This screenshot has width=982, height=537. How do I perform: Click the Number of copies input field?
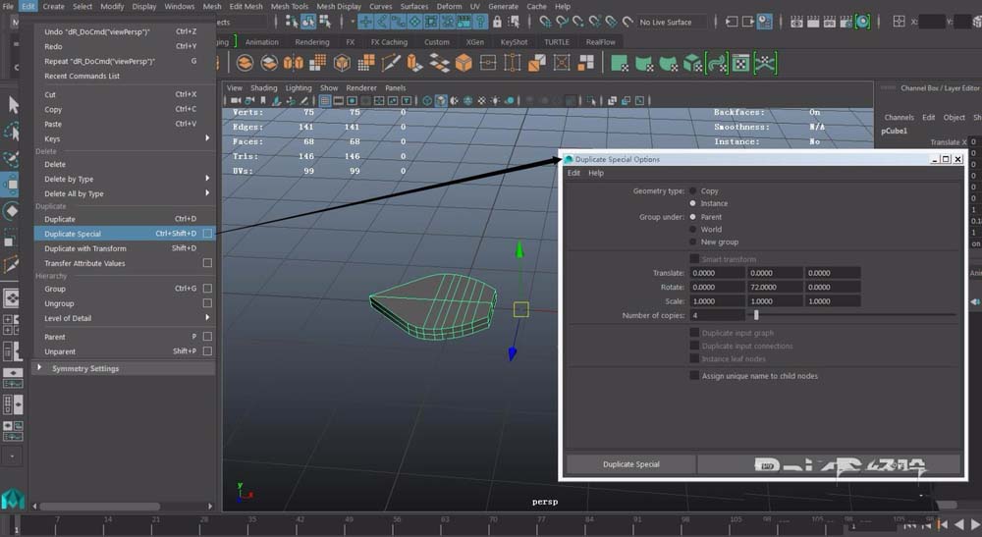[x=717, y=315]
